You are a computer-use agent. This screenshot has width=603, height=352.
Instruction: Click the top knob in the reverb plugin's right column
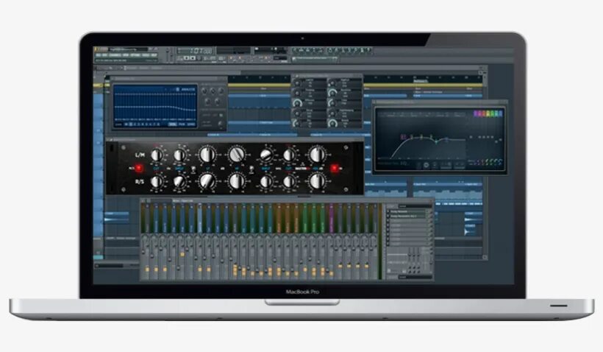(x=332, y=83)
